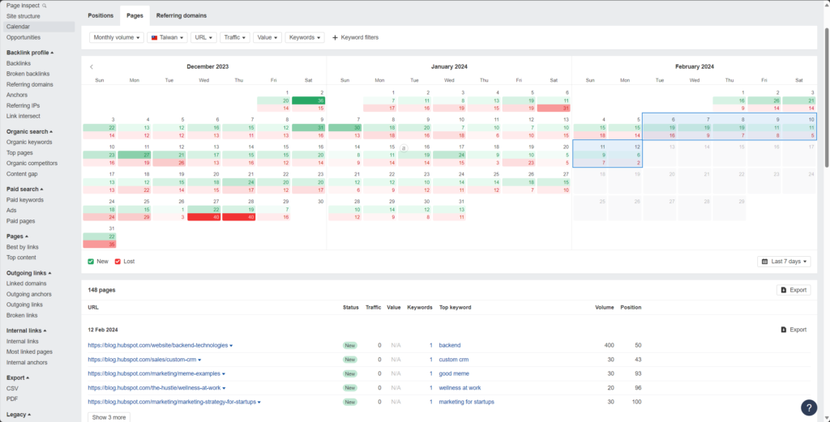Open Linked domains in sidebar
The height and width of the screenshot is (422, 830).
[27, 283]
